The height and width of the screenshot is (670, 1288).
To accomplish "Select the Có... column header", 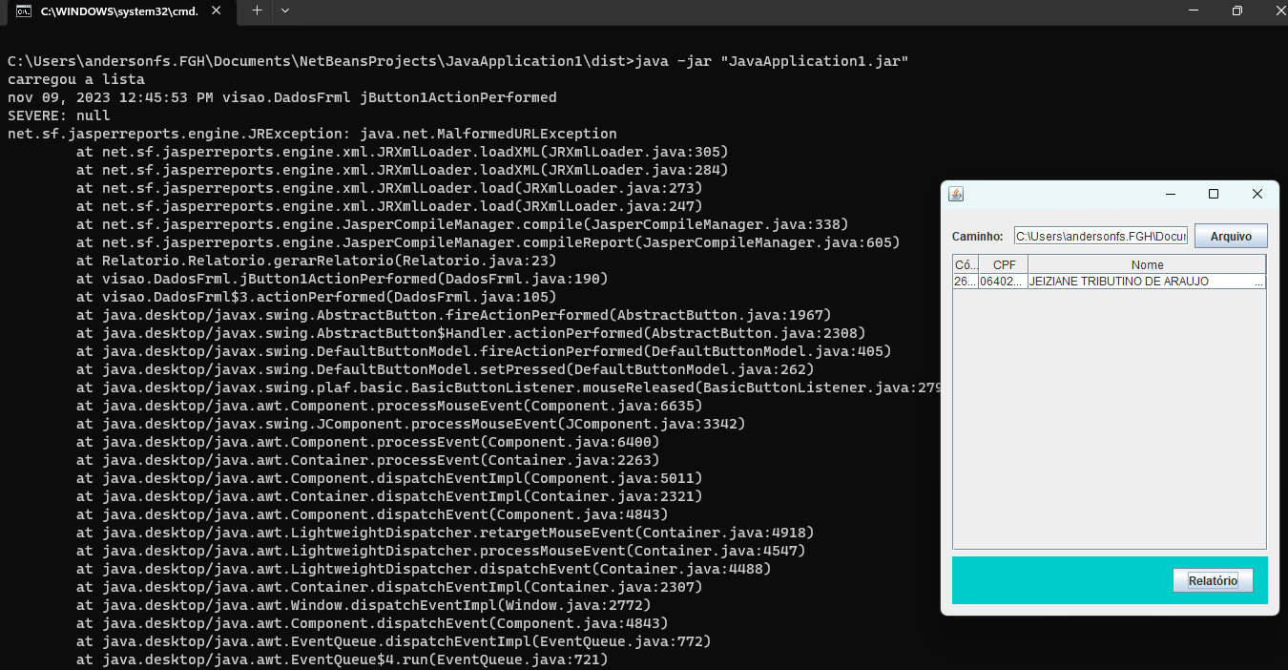I will pyautogui.click(x=966, y=264).
